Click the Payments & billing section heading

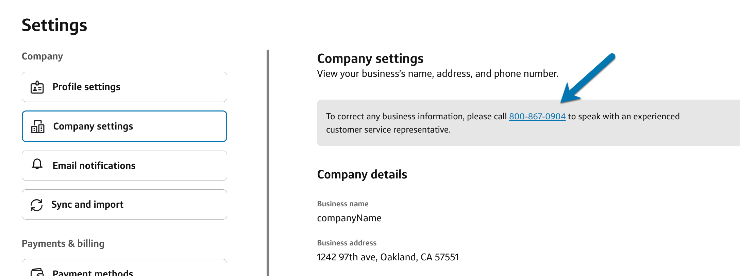[63, 243]
